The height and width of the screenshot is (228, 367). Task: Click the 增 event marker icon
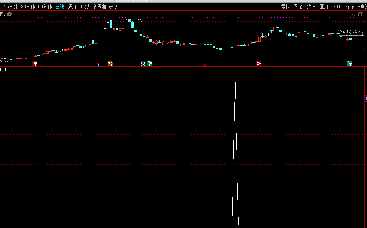click(35, 64)
